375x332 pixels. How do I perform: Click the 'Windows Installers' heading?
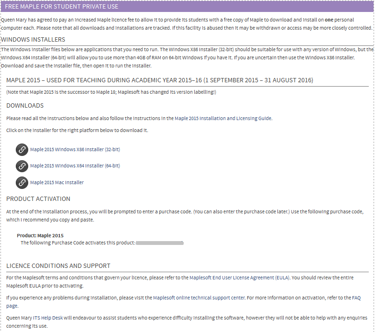click(33, 39)
